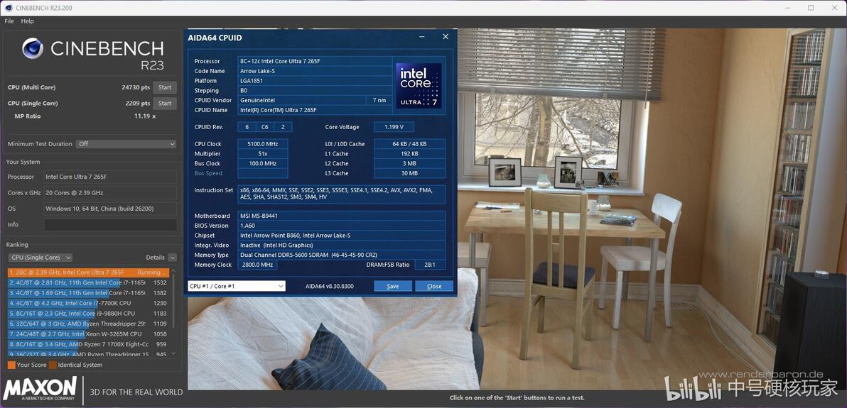Click the Cinebench sphere logo icon
The width and height of the screenshot is (847, 408).
(x=33, y=48)
